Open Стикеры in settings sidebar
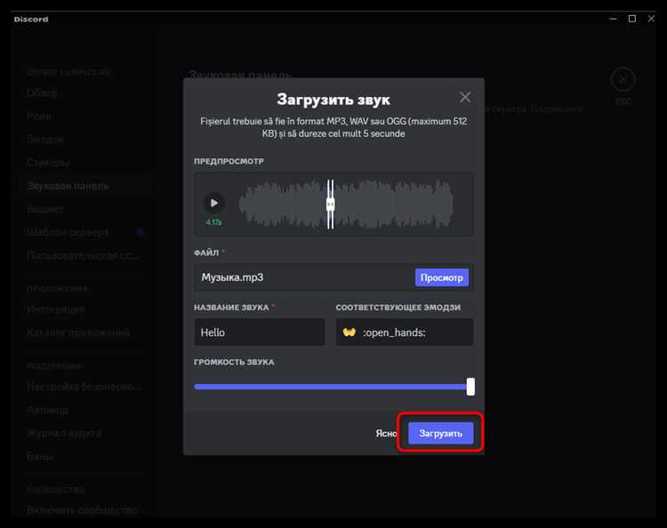The image size is (667, 528). pyautogui.click(x=48, y=163)
